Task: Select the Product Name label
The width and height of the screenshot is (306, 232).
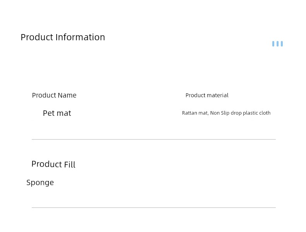Action: click(54, 95)
